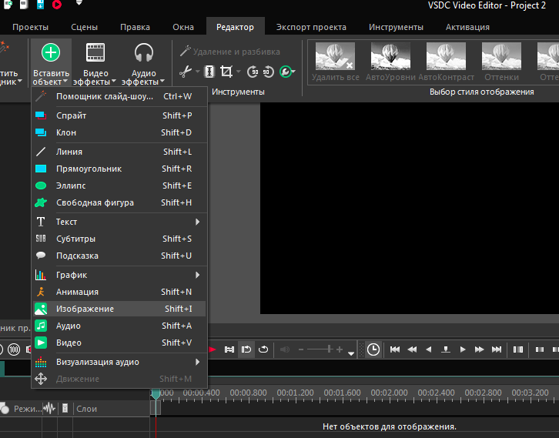Click the set marker stop button
Screen dimensions: 559x438
[446, 349]
